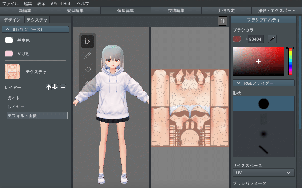Open the ヘルプ menu
Image resolution: width=302 pixels, height=188 pixels.
click(83, 4)
